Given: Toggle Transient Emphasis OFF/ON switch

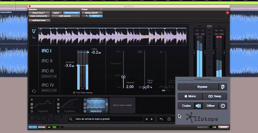Looking at the screenshot, I should click(x=165, y=90).
